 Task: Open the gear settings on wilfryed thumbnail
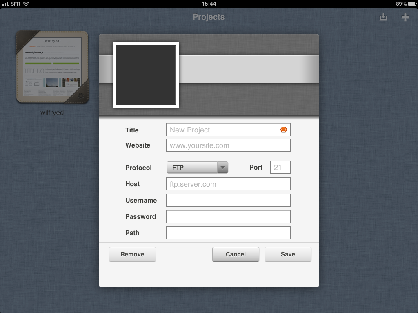pyautogui.click(x=80, y=96)
